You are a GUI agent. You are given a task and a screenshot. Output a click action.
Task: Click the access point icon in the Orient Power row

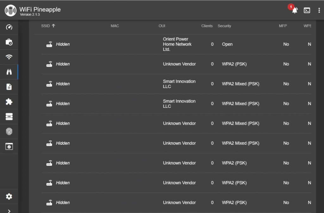[49, 44]
